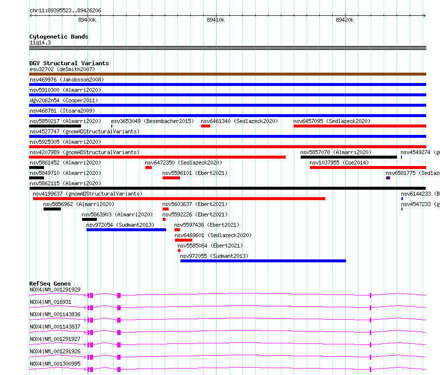Click the Cytogenetic Bands track title
This screenshot has width=440, height=375.
[59, 37]
